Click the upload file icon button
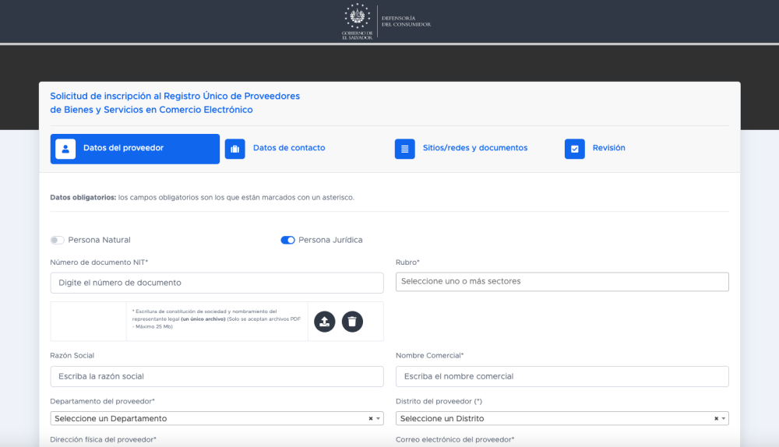Viewport: 779px width, 447px height. click(x=324, y=321)
